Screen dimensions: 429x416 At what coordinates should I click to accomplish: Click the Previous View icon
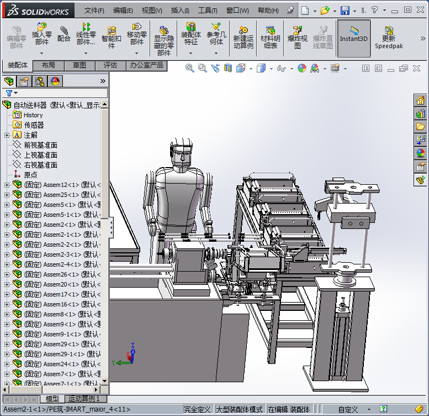215,67
